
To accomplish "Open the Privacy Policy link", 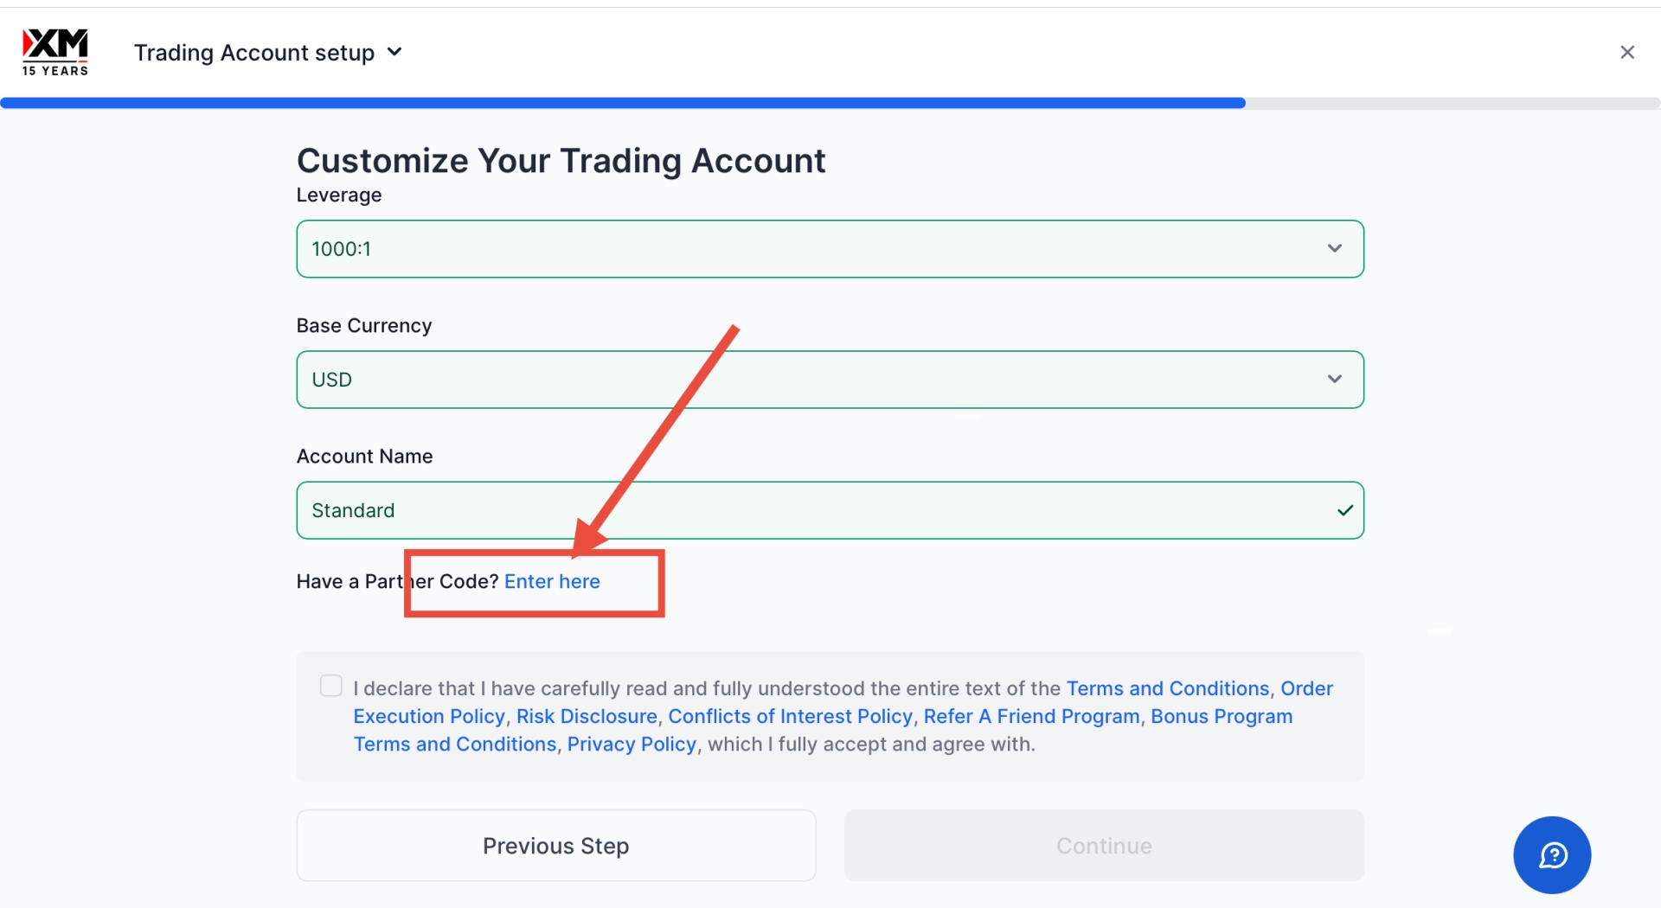I will (x=632, y=745).
